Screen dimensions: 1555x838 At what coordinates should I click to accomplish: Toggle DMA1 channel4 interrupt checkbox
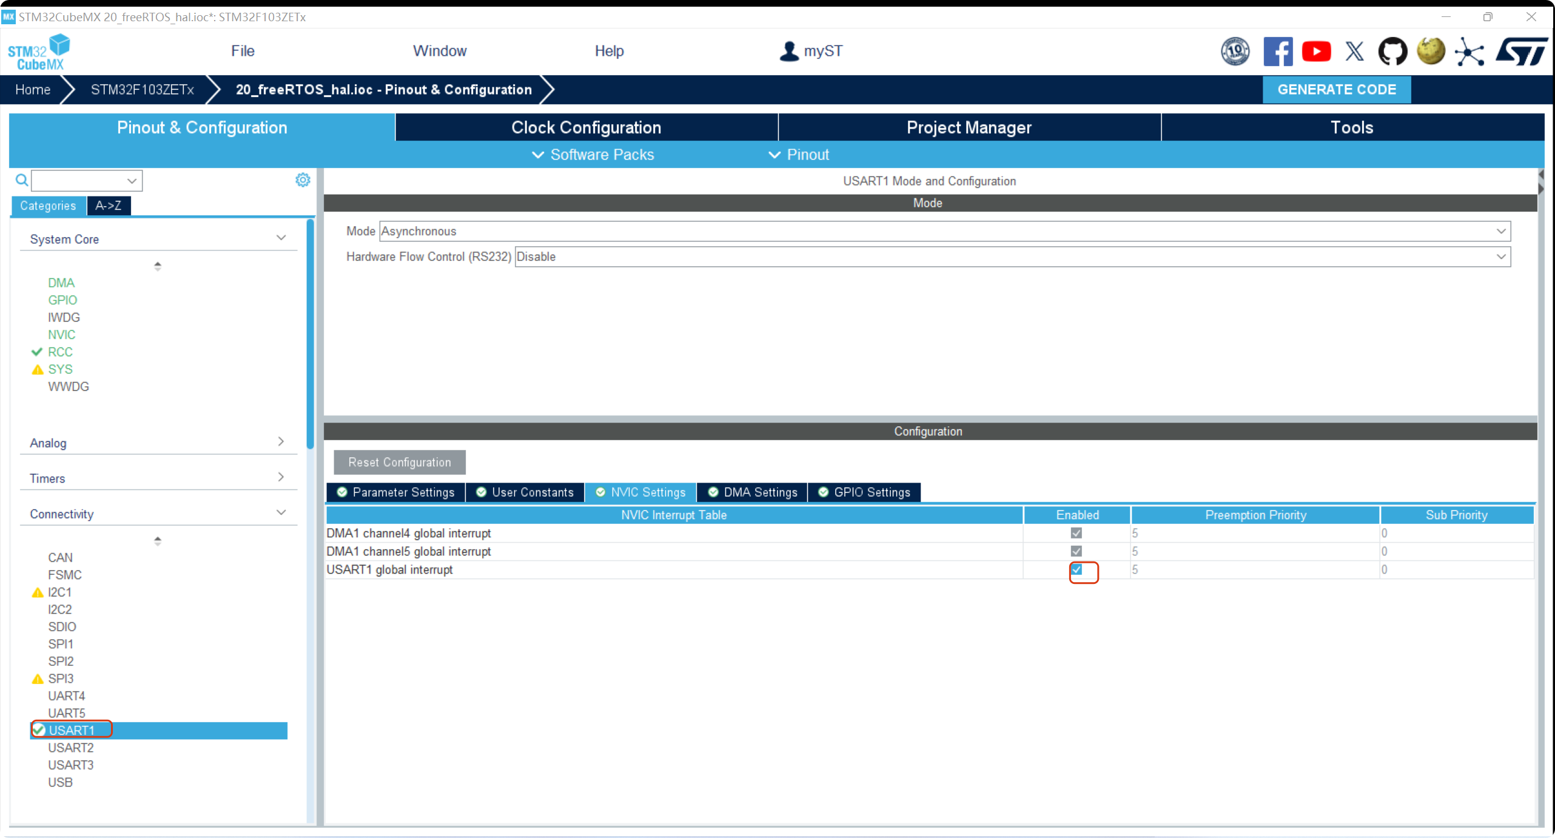click(1076, 533)
